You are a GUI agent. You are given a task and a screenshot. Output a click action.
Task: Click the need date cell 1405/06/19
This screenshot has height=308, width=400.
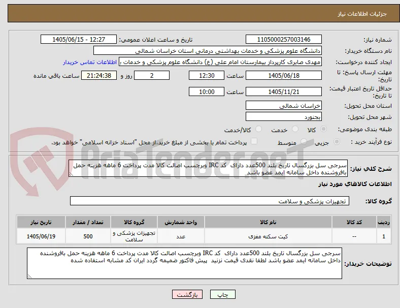(41, 236)
